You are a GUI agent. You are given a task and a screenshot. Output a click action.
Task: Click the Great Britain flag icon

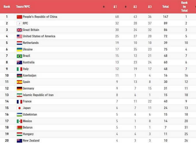click(19, 30)
